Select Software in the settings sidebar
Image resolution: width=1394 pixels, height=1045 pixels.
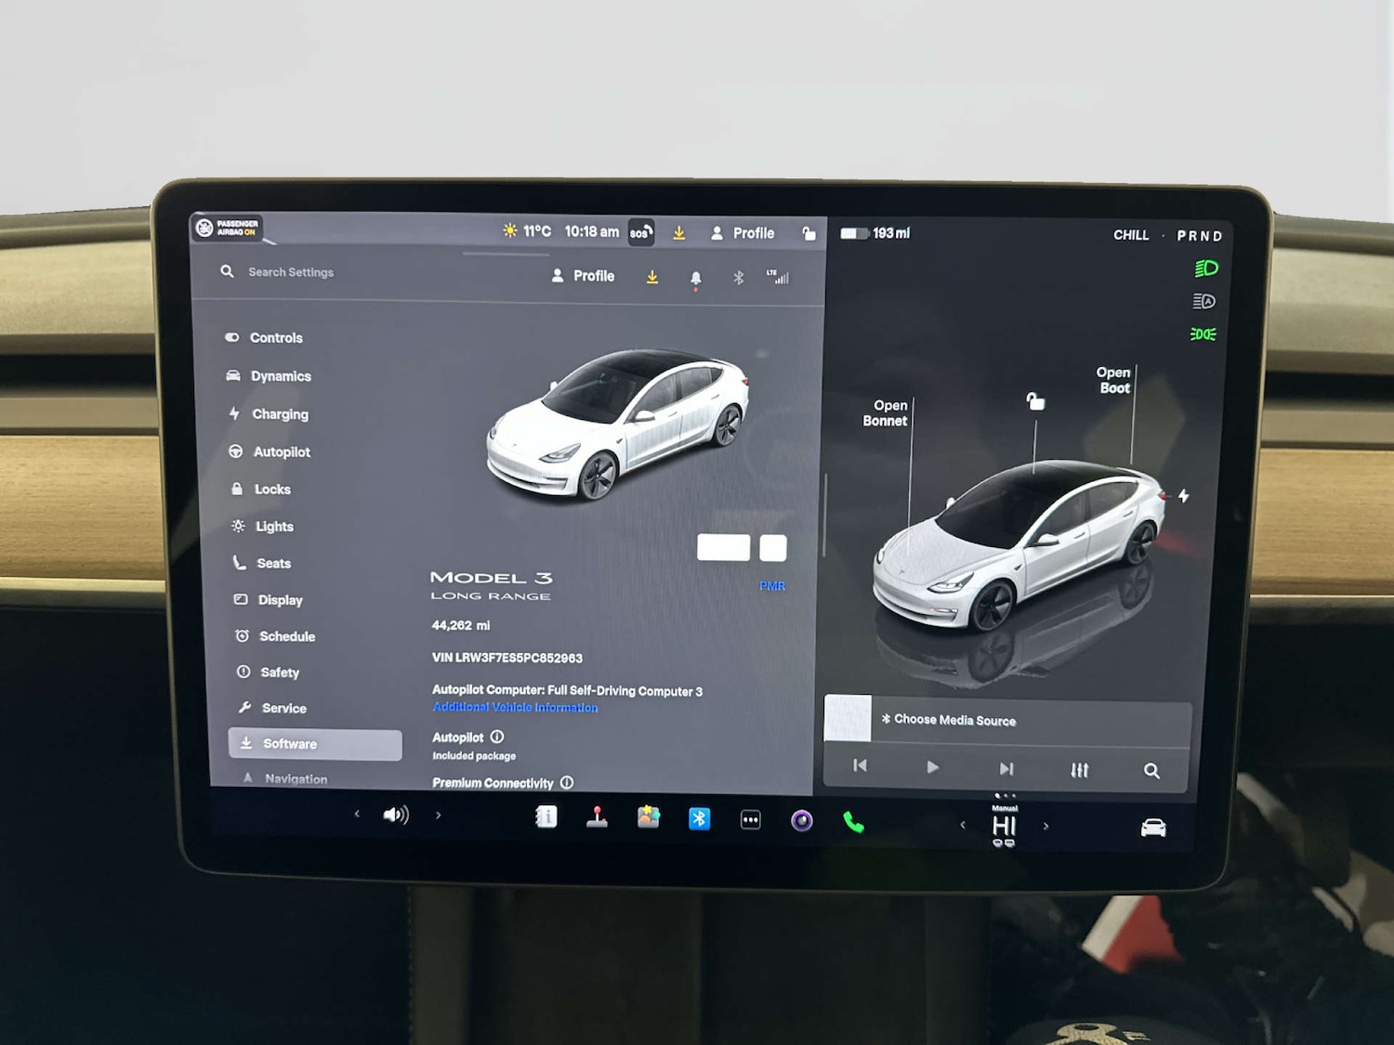tap(289, 743)
